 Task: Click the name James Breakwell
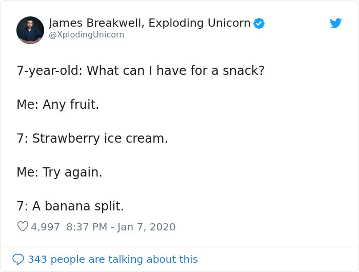pyautogui.click(x=95, y=23)
